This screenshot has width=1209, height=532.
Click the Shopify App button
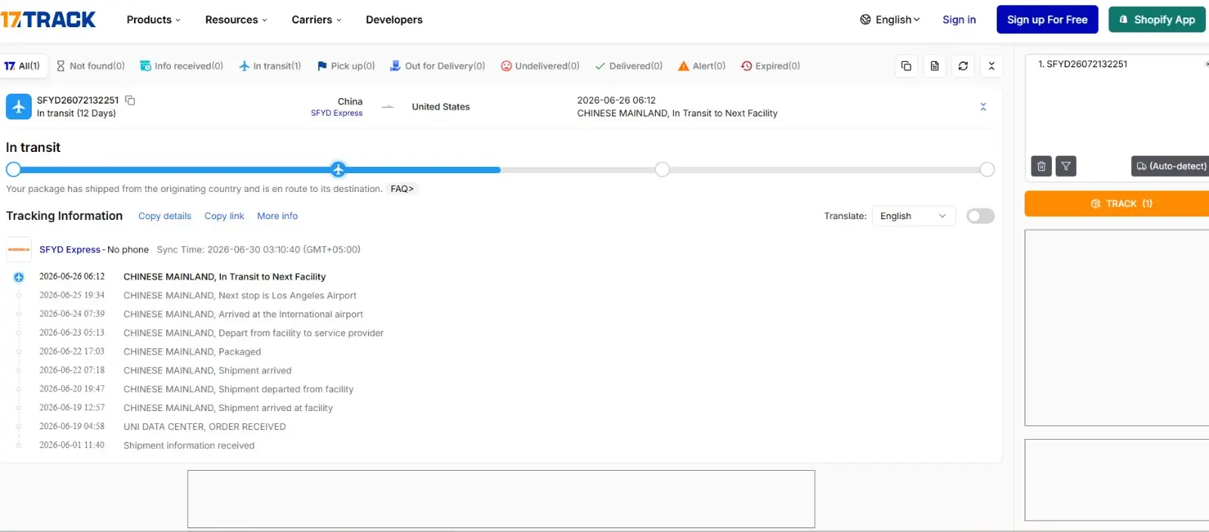point(1157,20)
